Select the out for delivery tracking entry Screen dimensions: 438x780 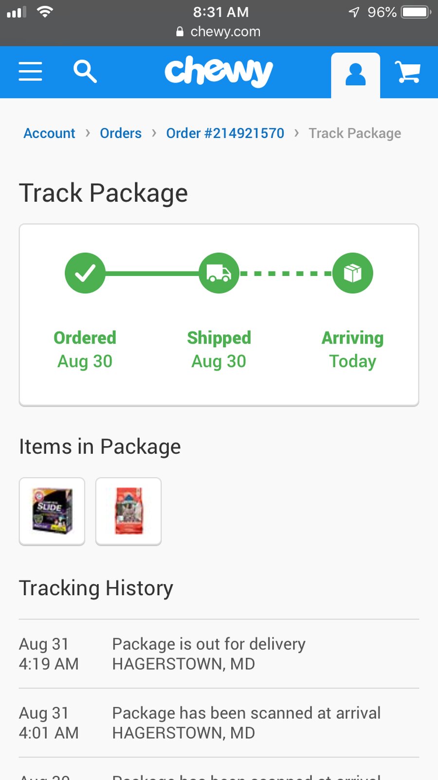[x=219, y=654]
